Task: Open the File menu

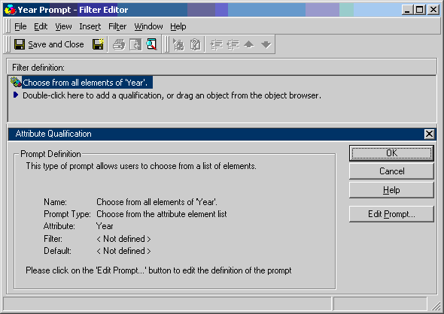Action: pos(20,26)
